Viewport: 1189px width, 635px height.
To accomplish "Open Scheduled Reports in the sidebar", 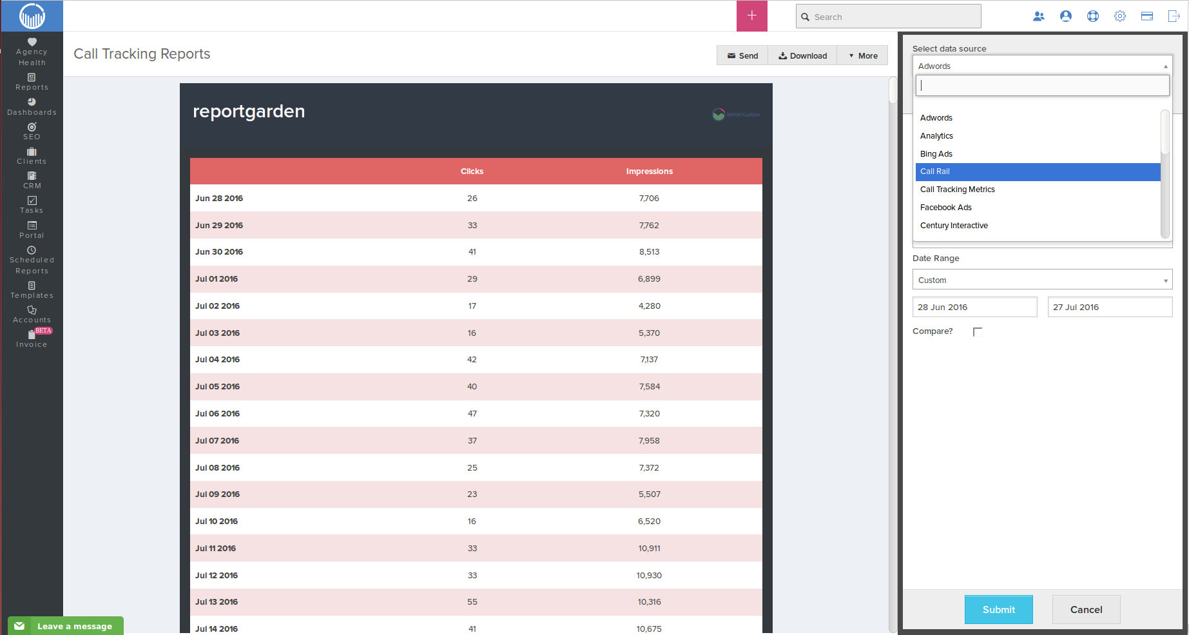I will (x=32, y=260).
